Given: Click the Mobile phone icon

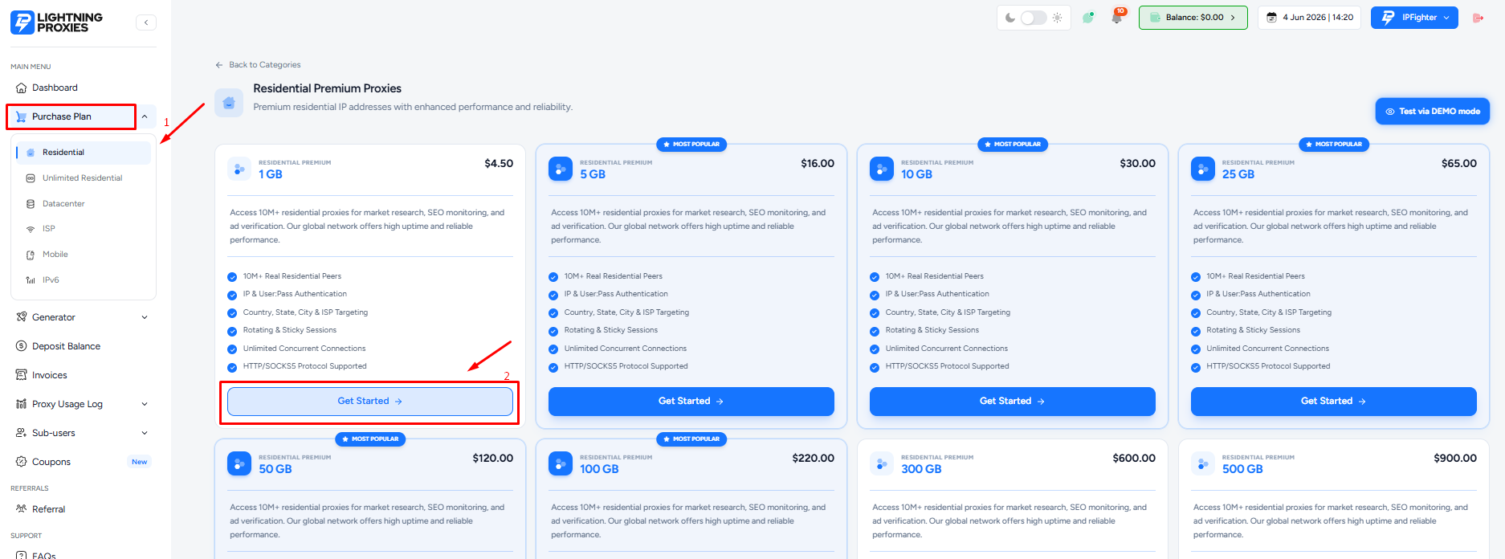Looking at the screenshot, I should 31,255.
